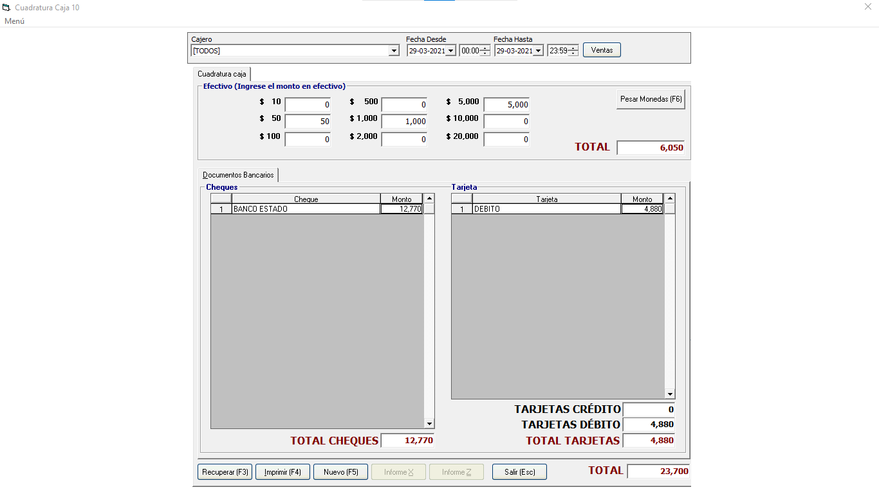Screen dimensions: 879x494
Task: Click the Cheques Monto column header
Action: [x=402, y=199]
